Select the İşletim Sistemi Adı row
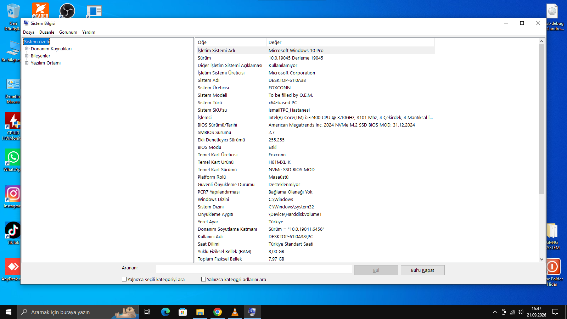Viewport: 567px width, 319px height. pos(315,50)
